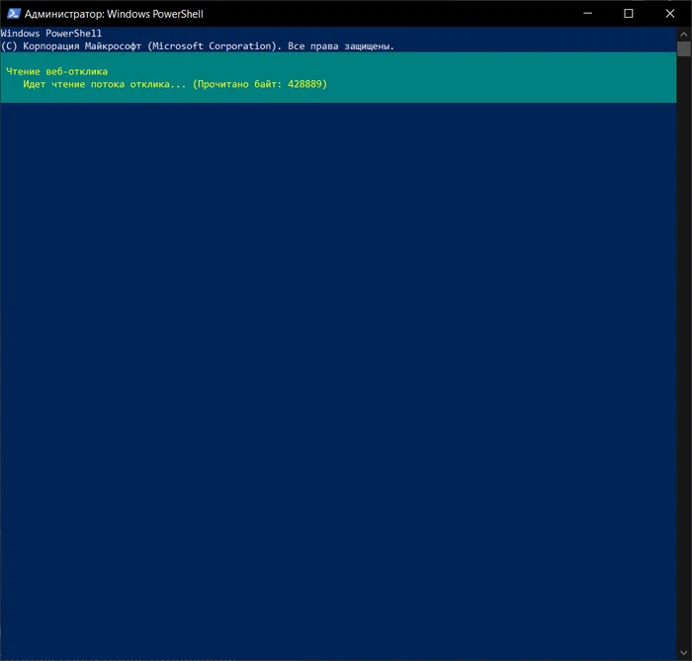Click the 'Идет чтение потока отклика...' status text

[x=104, y=84]
